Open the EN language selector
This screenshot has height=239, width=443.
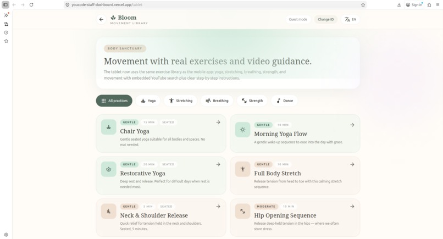tap(350, 19)
